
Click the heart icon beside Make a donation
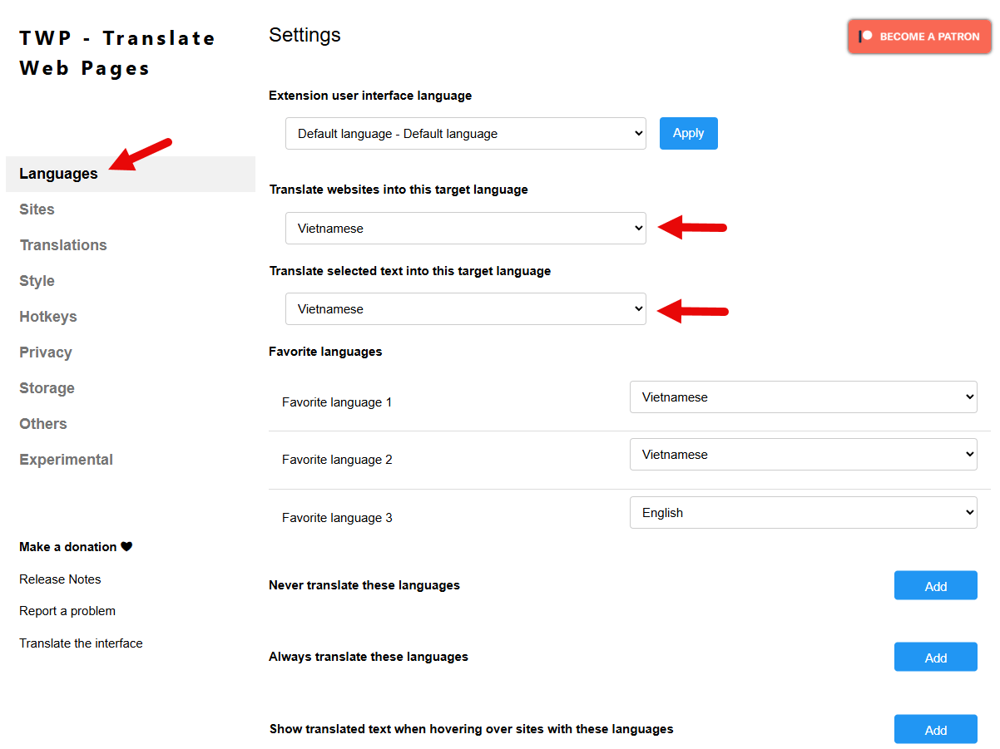pos(126,547)
